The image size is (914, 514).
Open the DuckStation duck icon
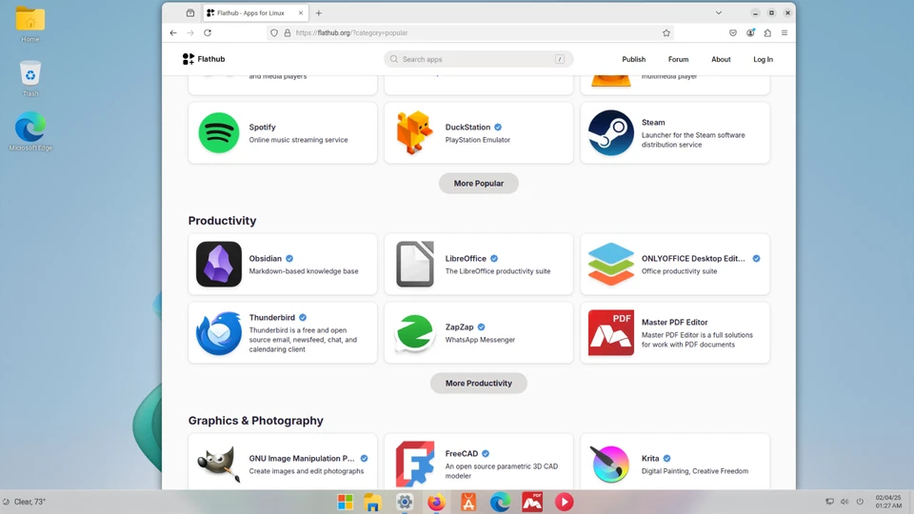(414, 133)
